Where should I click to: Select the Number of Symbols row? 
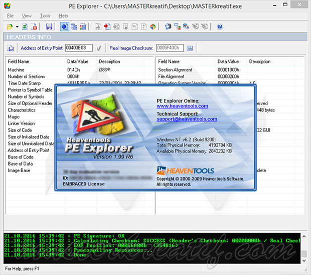click(x=30, y=96)
